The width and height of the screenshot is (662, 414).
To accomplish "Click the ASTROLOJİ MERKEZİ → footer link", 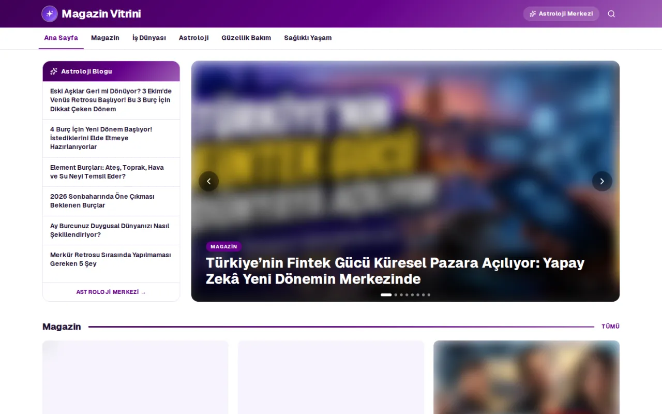I will tap(111, 292).
